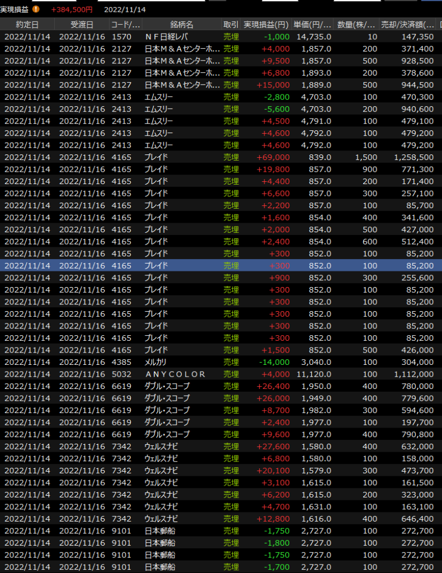Sort by the 受渡日 column header

click(82, 25)
